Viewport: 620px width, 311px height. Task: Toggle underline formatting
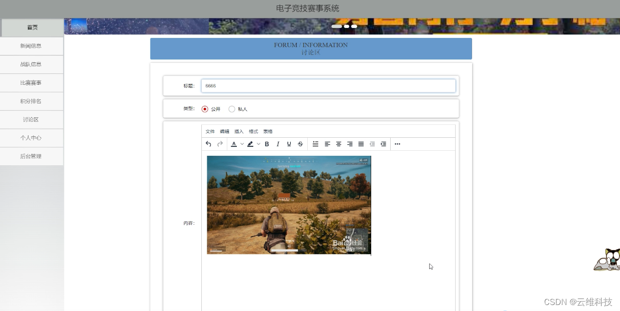[x=289, y=144]
